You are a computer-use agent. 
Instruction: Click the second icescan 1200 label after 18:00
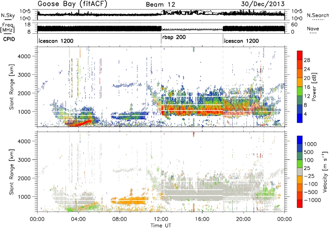pyautogui.click(x=241, y=41)
